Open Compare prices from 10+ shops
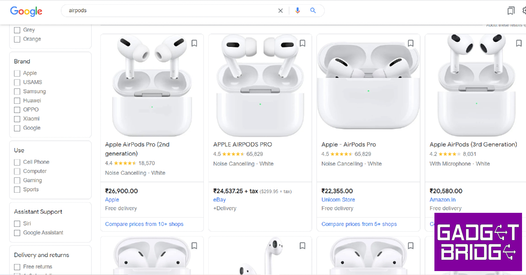 (x=144, y=224)
